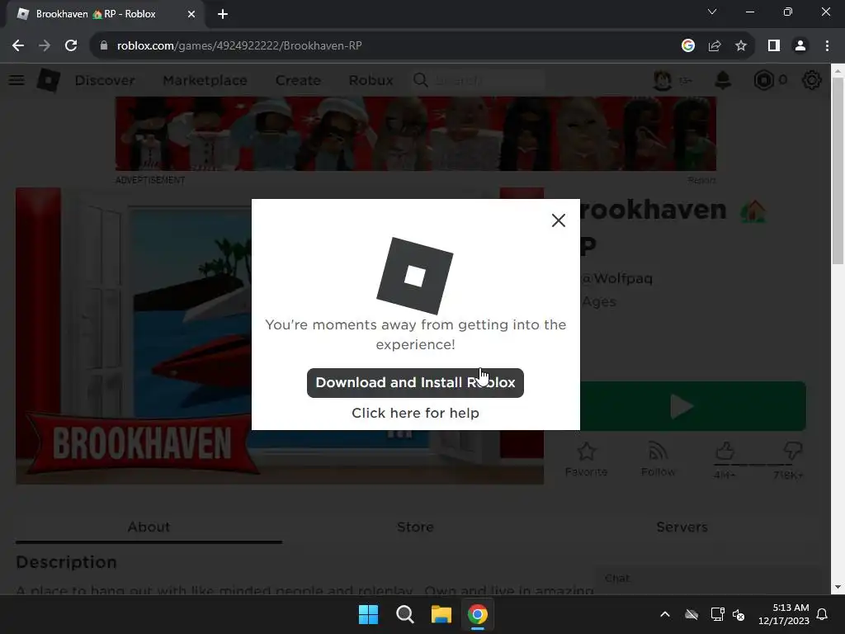The height and width of the screenshot is (634, 845).
Task: Click the Chrome taskbar icon
Action: 478,614
